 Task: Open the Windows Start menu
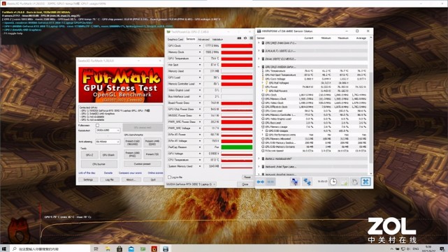point(4,249)
